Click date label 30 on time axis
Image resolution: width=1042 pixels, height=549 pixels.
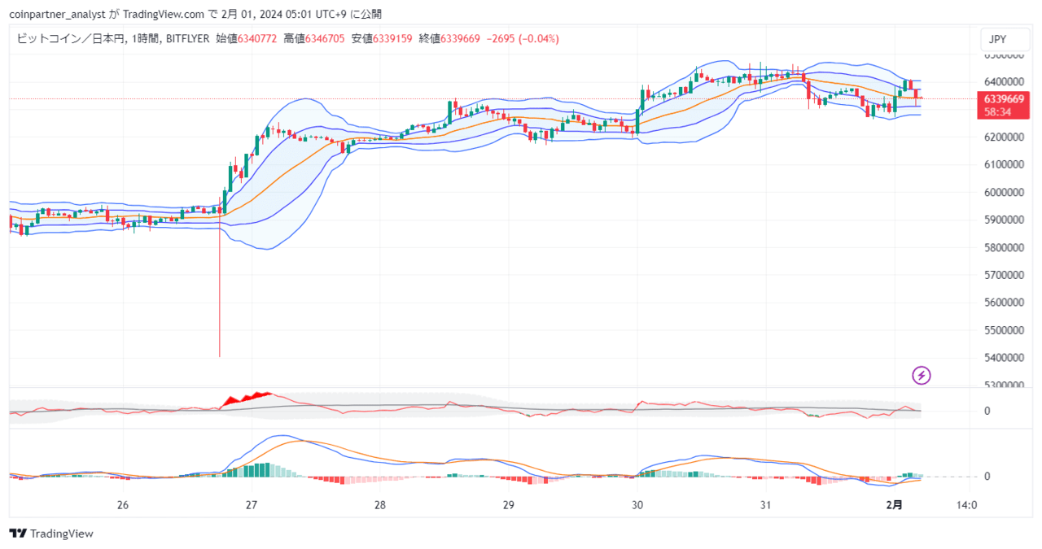[x=637, y=505]
